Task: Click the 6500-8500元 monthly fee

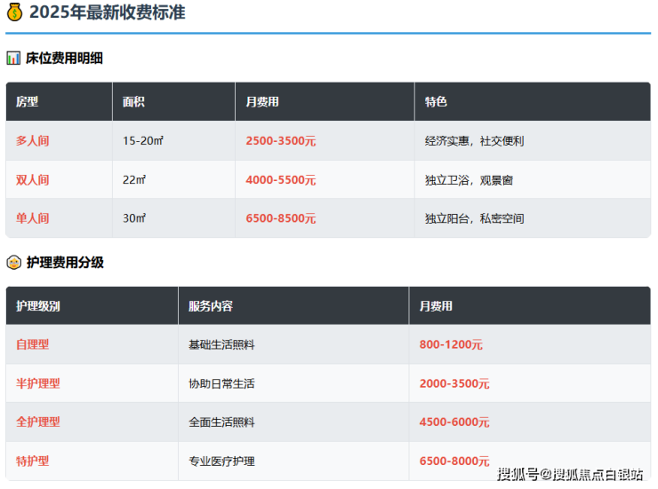Action: click(x=280, y=218)
